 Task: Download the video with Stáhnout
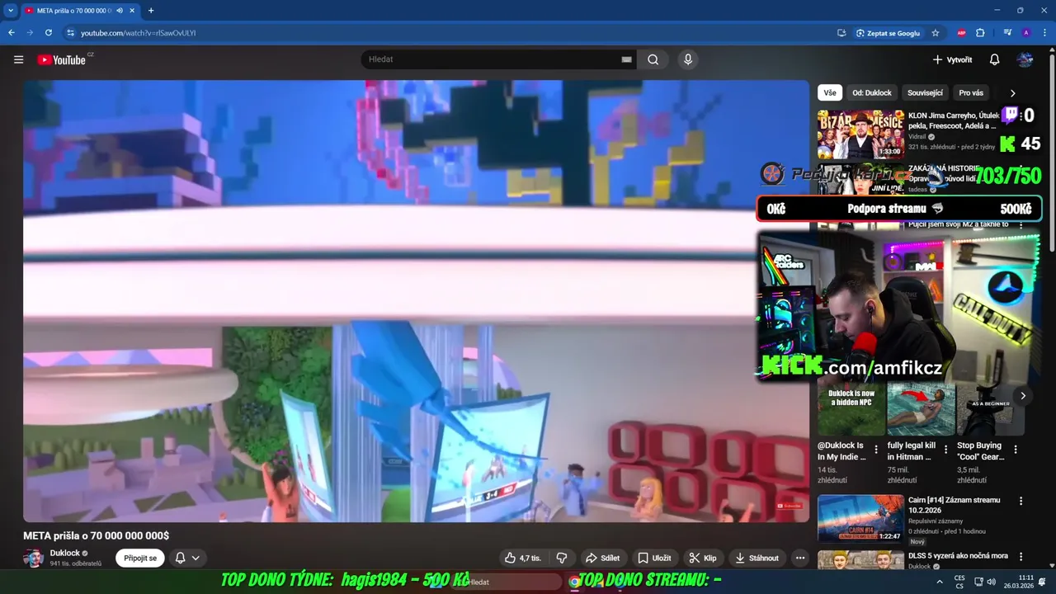(757, 558)
